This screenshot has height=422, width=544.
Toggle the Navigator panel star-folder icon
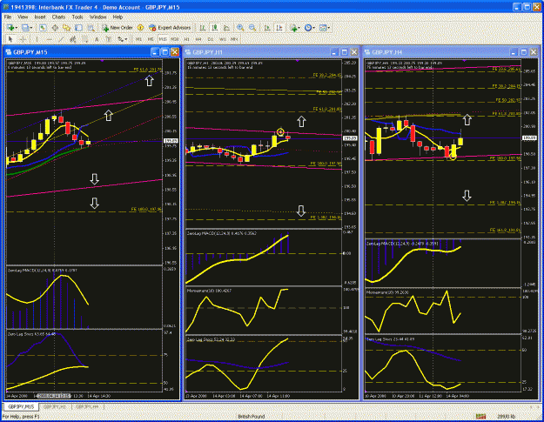pos(67,28)
